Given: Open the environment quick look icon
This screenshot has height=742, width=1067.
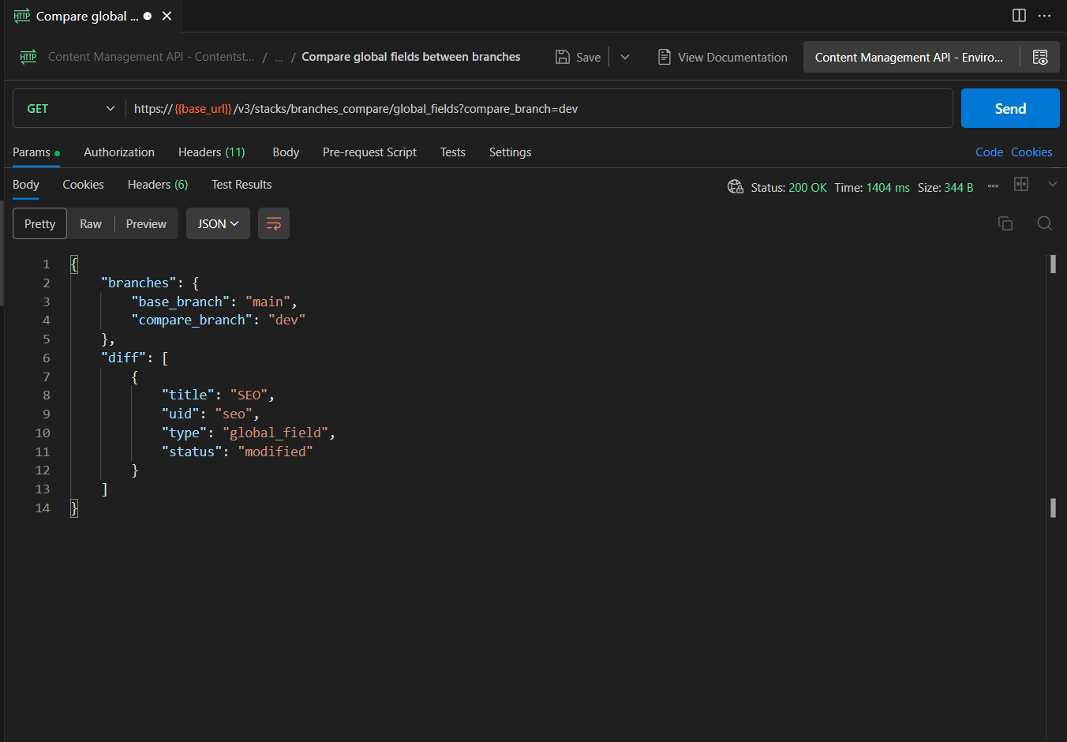Looking at the screenshot, I should coord(1040,57).
